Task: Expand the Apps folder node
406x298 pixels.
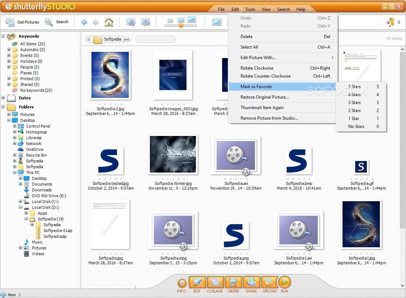Action: pyautogui.click(x=26, y=213)
